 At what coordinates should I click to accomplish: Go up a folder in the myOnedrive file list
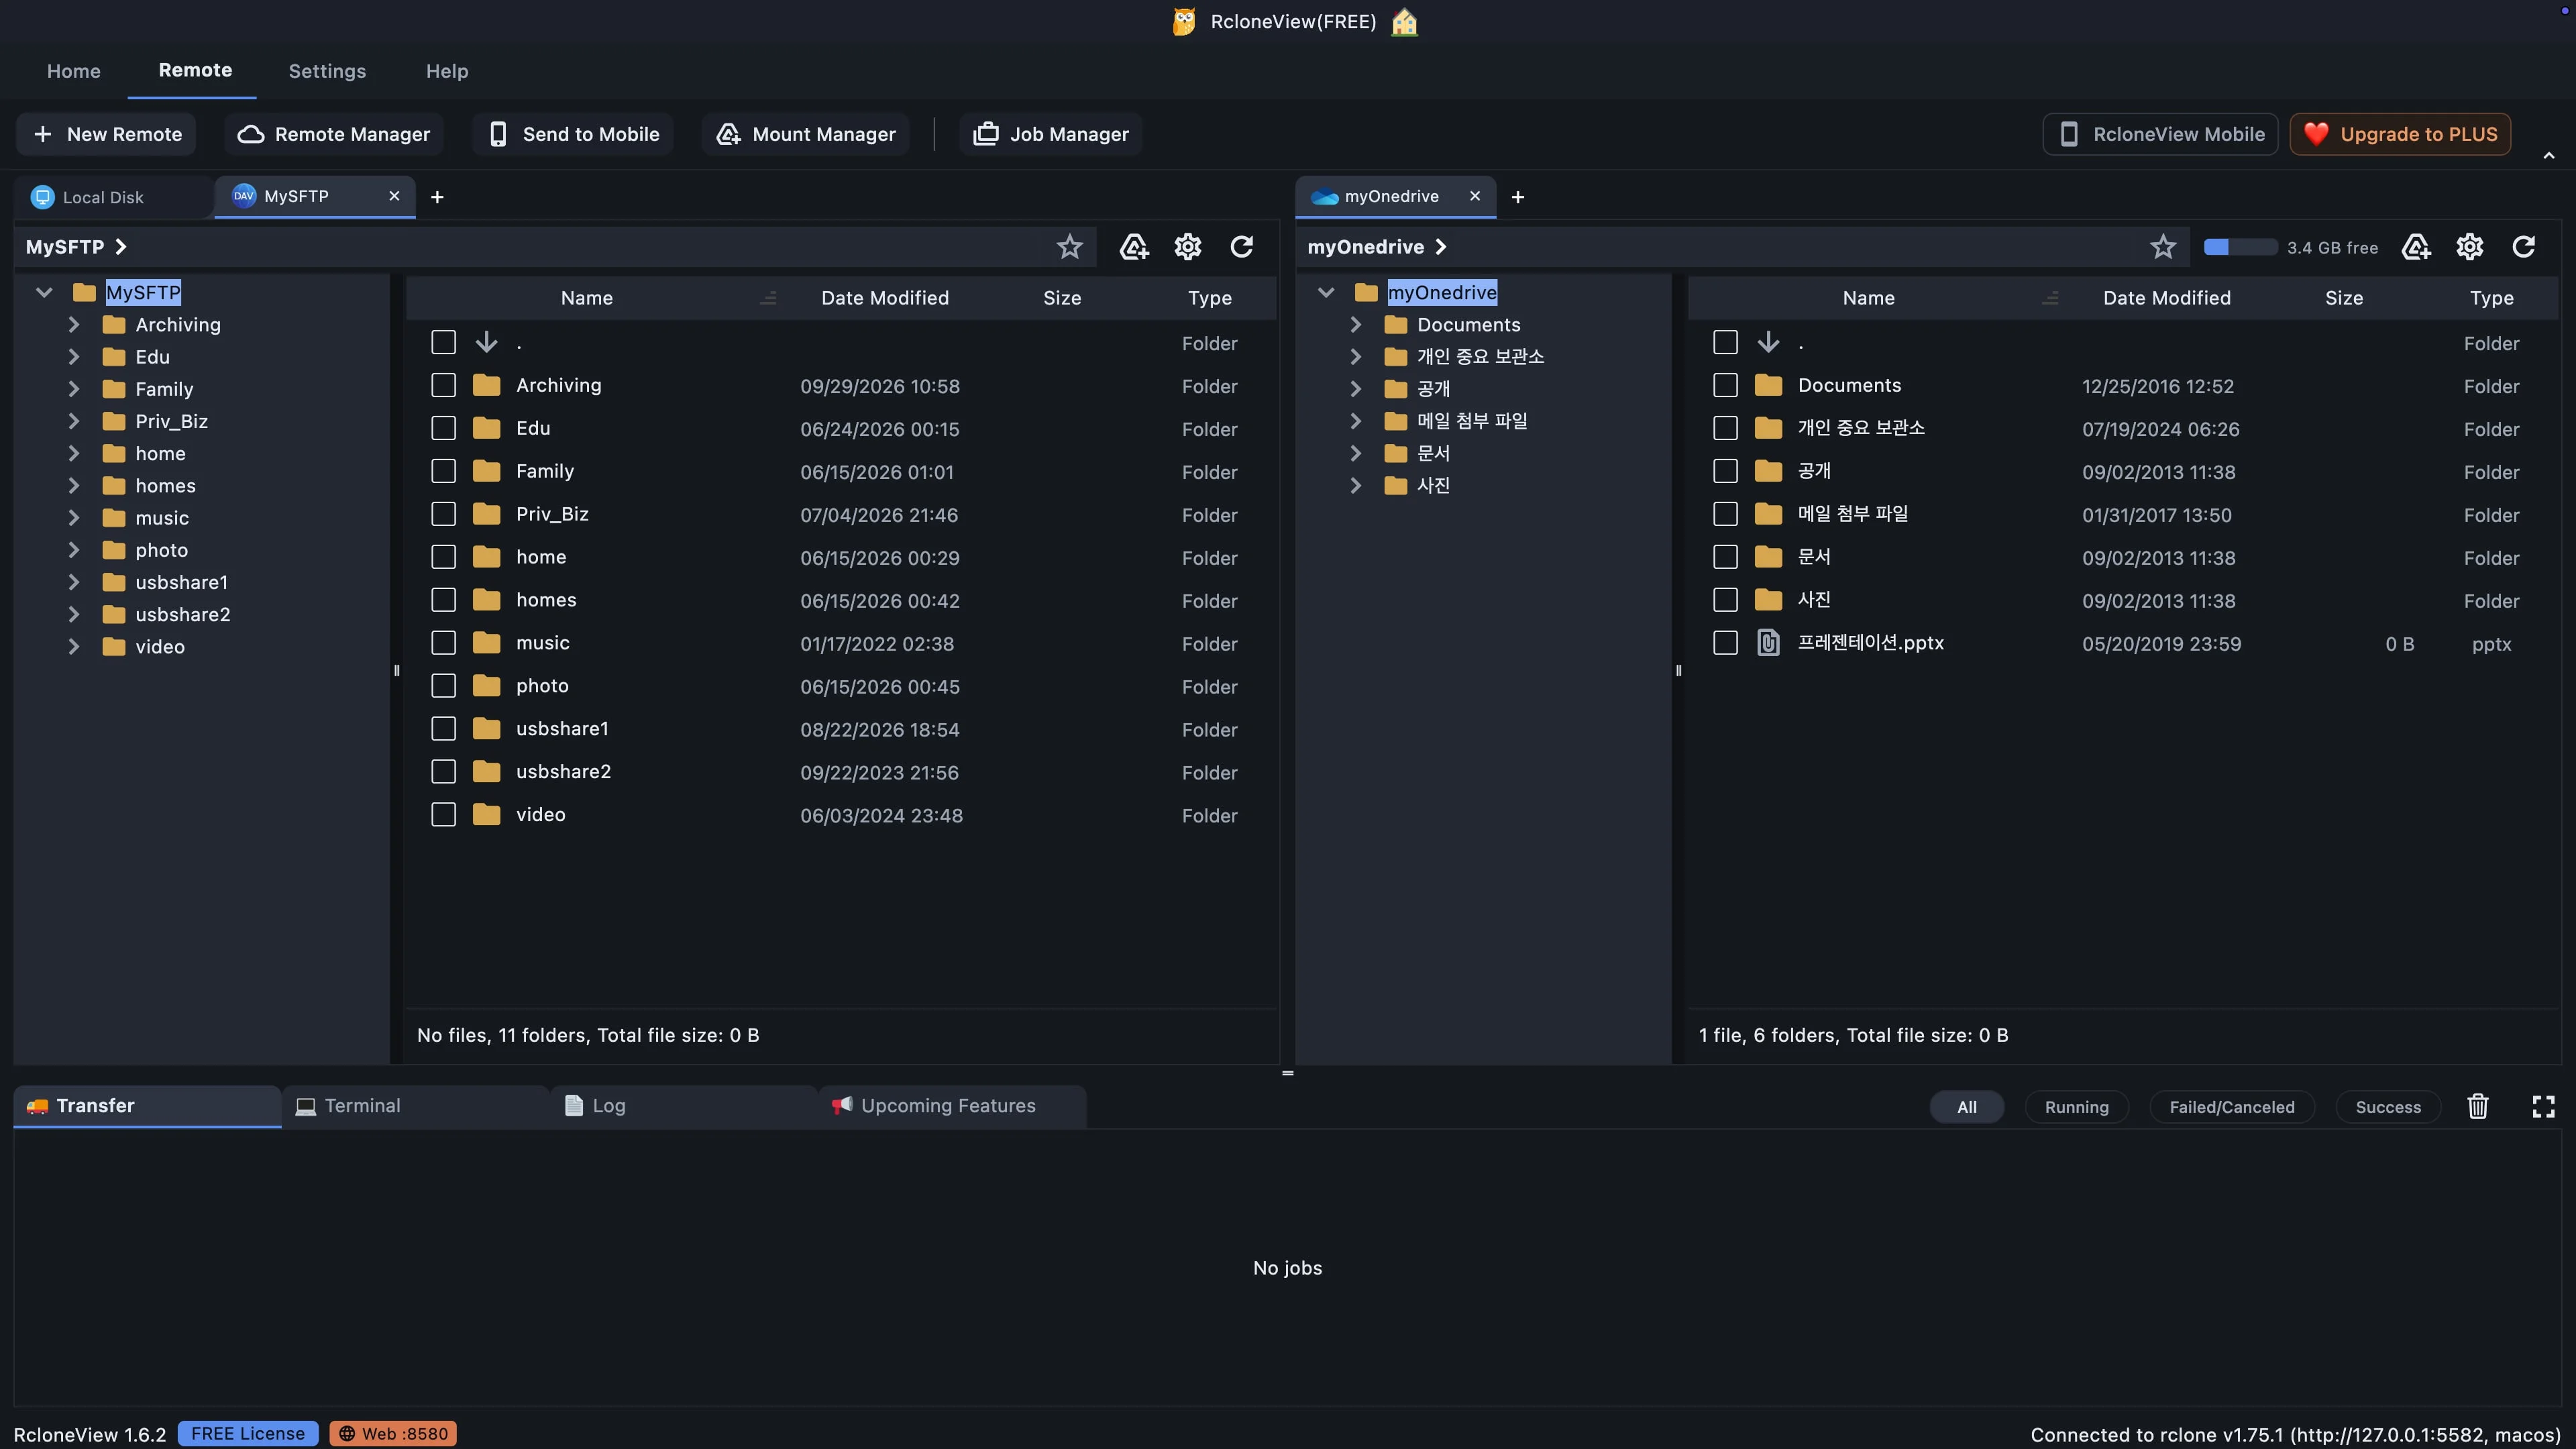tap(1768, 343)
